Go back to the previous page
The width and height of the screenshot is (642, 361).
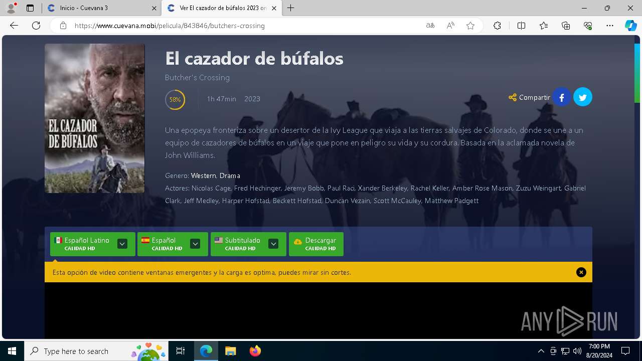14,26
